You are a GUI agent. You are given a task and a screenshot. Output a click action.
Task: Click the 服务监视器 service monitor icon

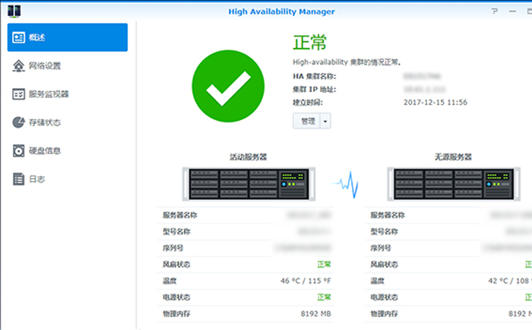[18, 94]
